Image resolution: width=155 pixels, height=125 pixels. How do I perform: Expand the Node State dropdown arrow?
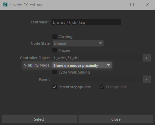100,43
